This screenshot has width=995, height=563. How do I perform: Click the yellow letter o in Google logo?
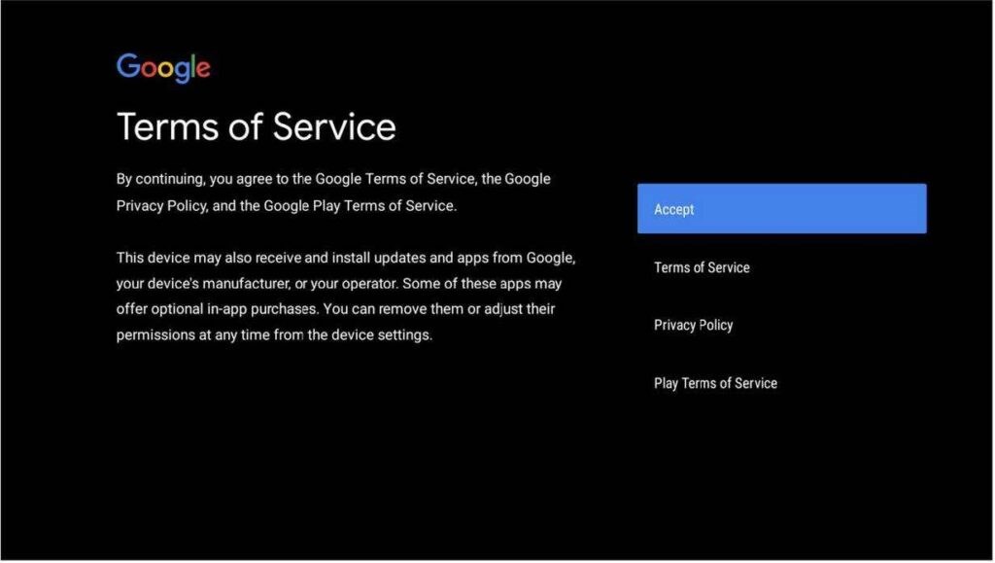tap(167, 69)
